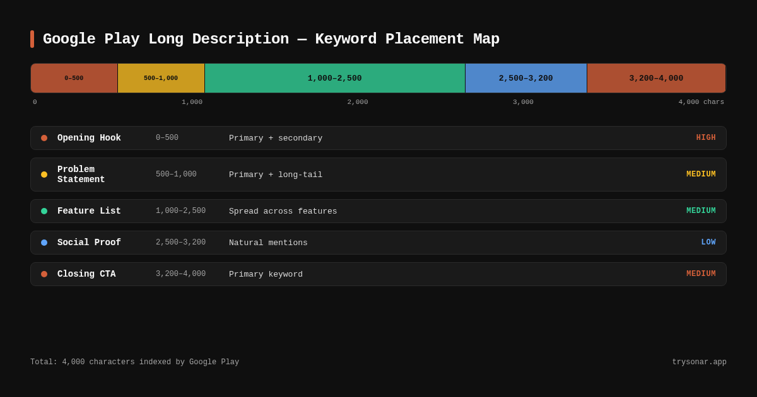Select the Closing CTA row title
Image resolution: width=757 pixels, height=397 pixels.
click(86, 274)
